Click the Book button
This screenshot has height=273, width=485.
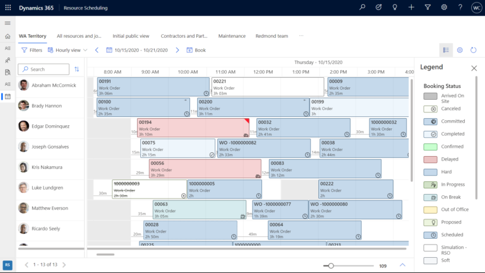coord(196,50)
